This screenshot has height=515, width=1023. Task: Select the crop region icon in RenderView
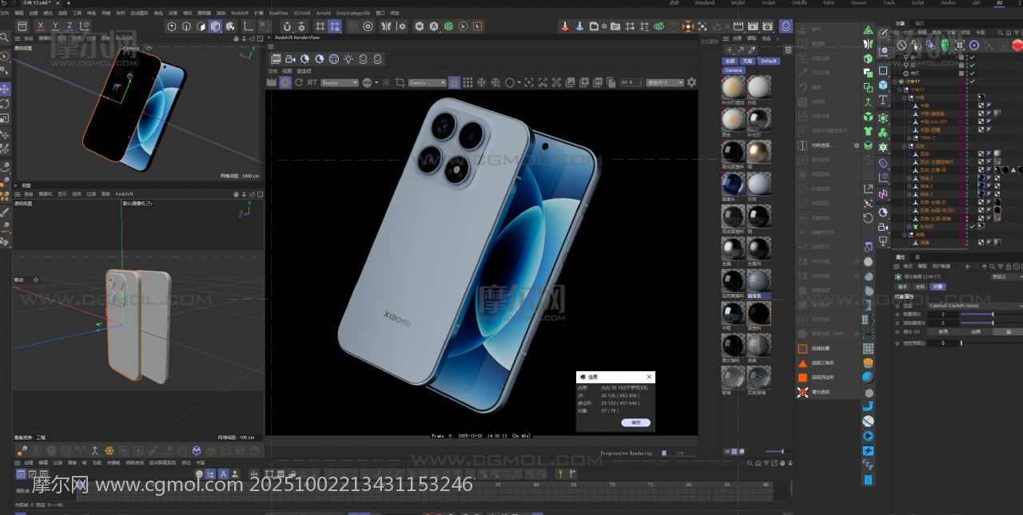tap(400, 82)
